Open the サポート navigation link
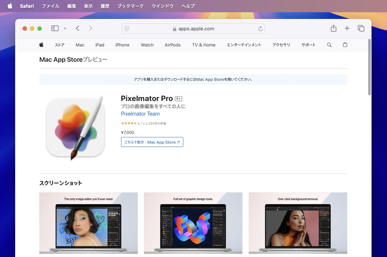The image size is (387, 257). (x=308, y=45)
